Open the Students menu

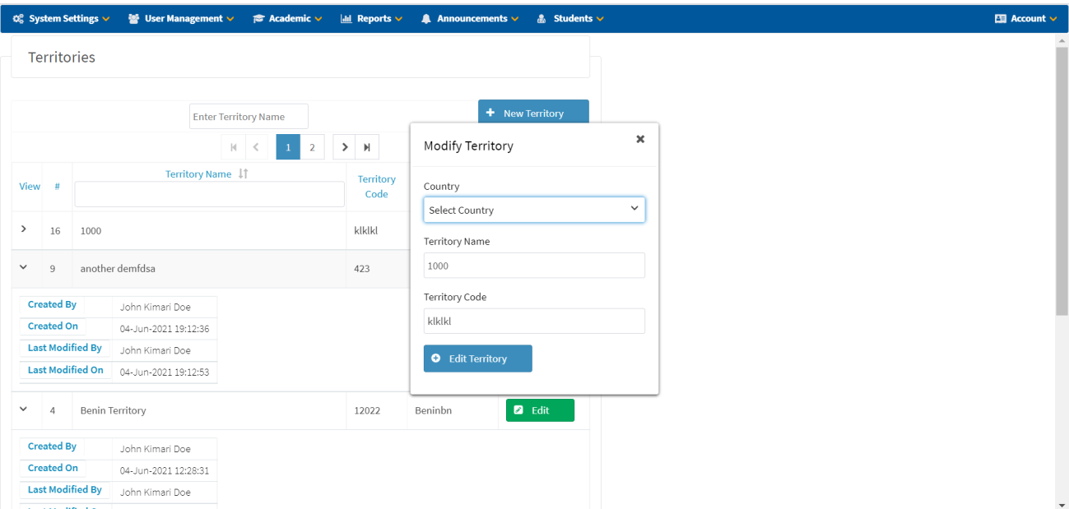point(570,18)
